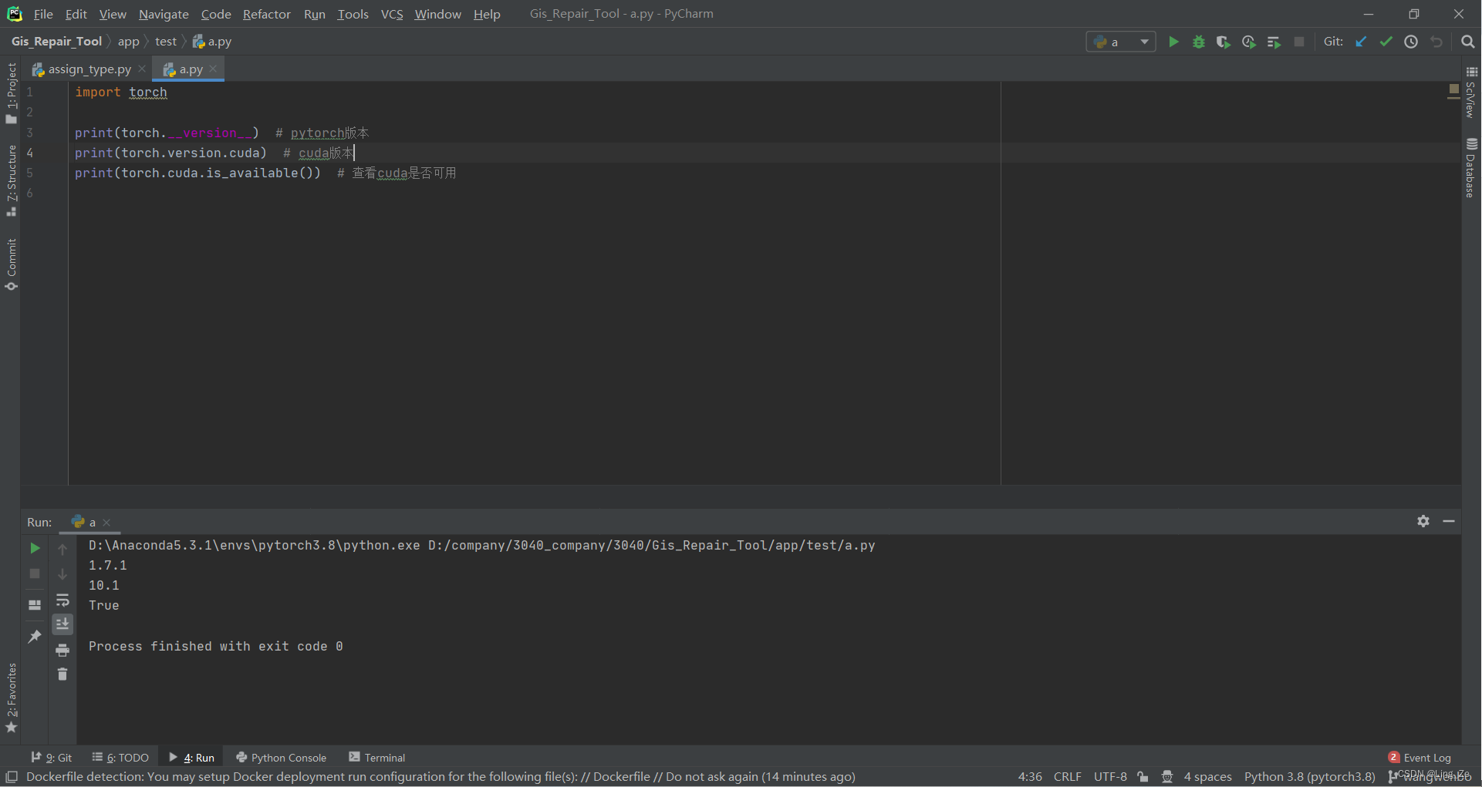Print the console output

click(x=62, y=650)
